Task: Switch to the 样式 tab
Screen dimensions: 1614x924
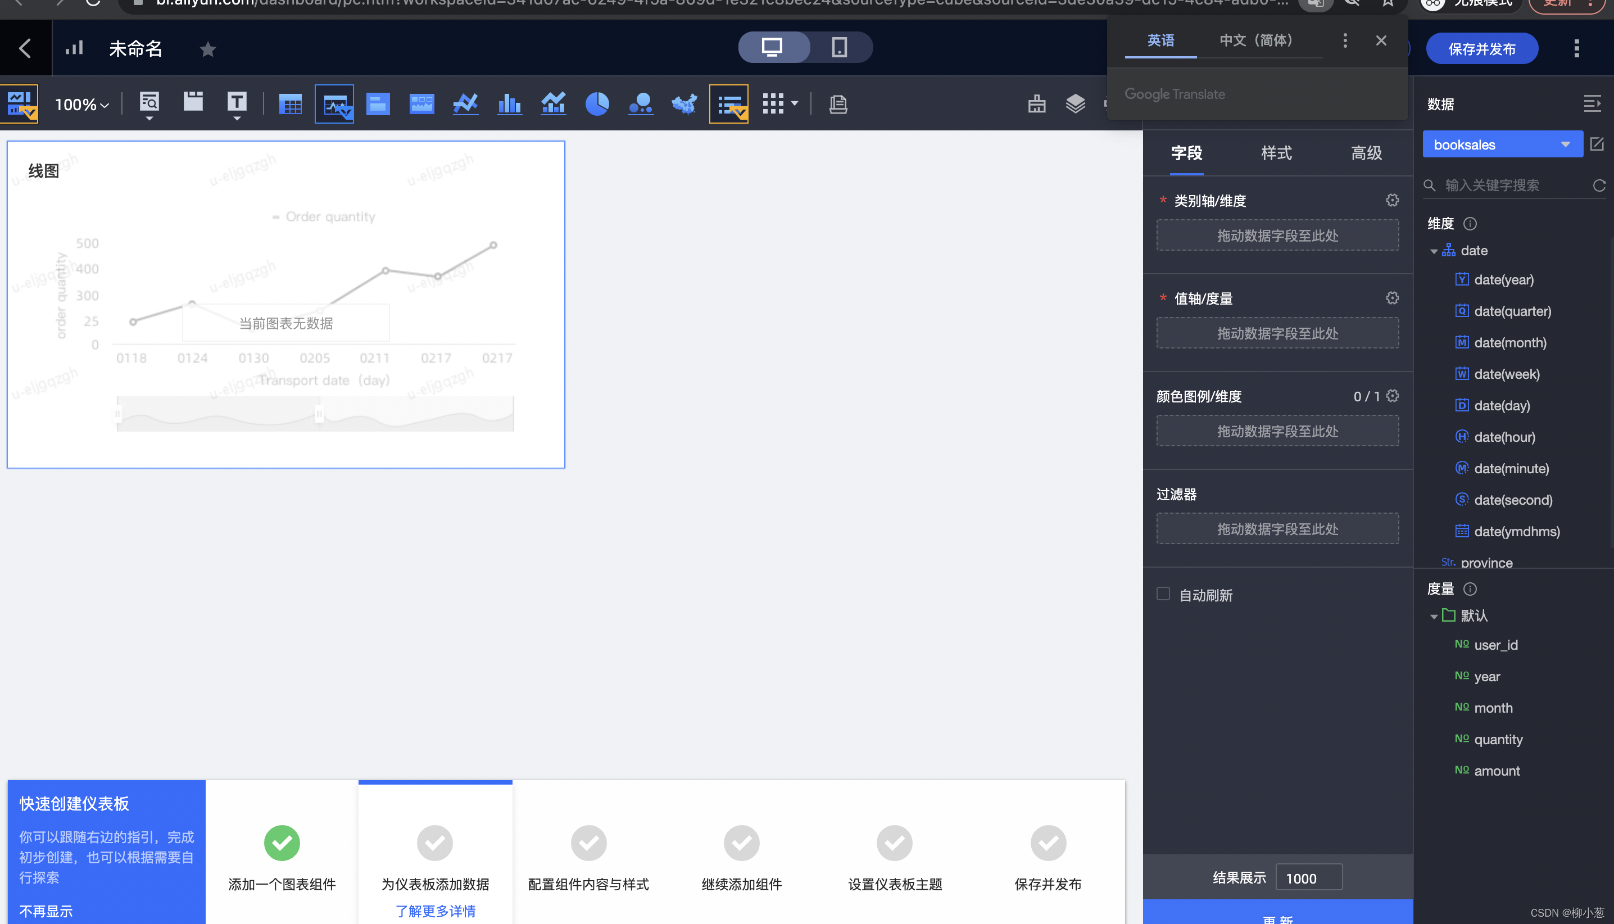Action: click(x=1276, y=153)
